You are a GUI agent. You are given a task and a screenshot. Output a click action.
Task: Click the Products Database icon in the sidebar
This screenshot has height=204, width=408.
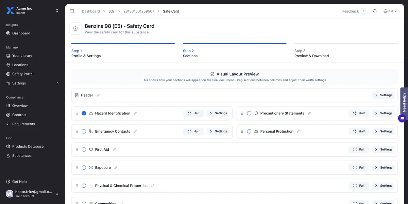(8, 146)
